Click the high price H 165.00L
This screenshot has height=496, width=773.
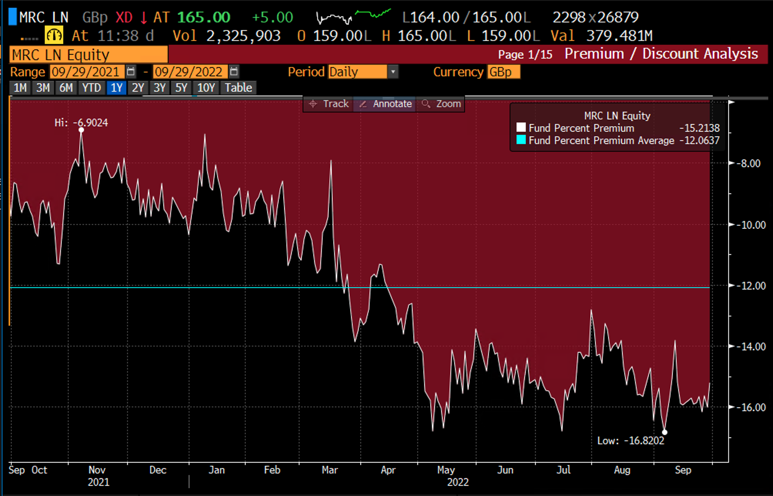pos(419,36)
